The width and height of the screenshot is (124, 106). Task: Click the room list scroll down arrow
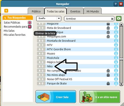tap(121, 84)
